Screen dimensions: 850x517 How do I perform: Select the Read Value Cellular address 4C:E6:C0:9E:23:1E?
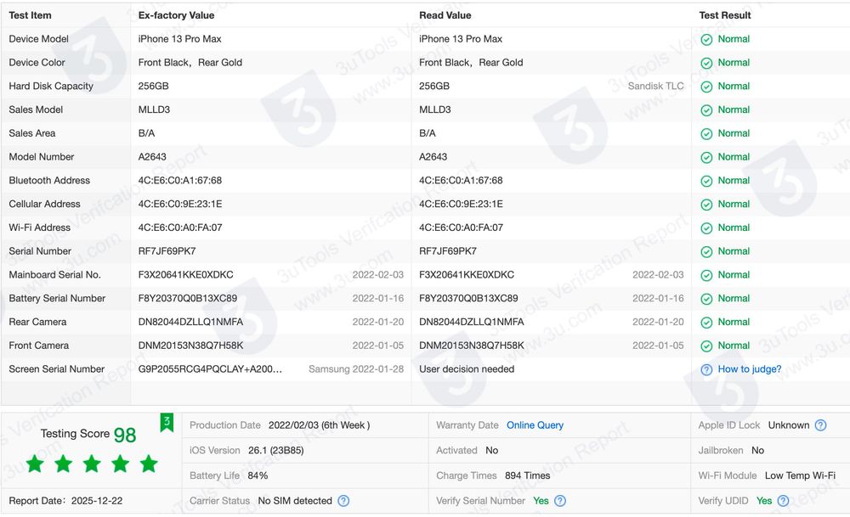point(461,204)
